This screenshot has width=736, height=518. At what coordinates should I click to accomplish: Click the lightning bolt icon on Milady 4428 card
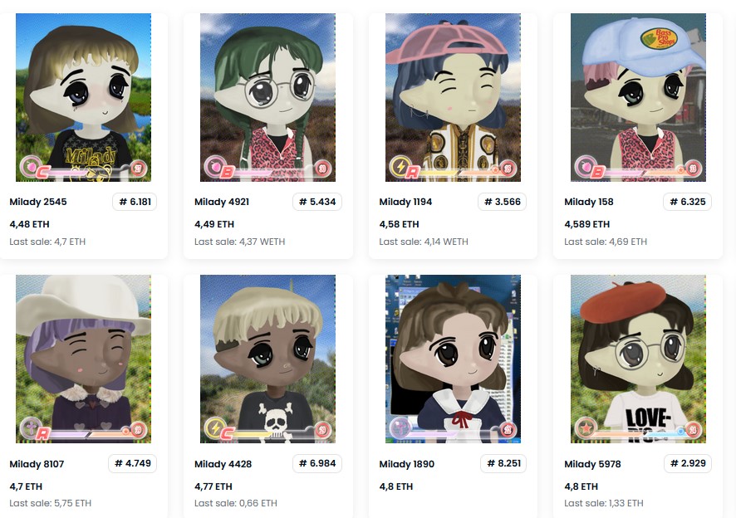click(215, 428)
